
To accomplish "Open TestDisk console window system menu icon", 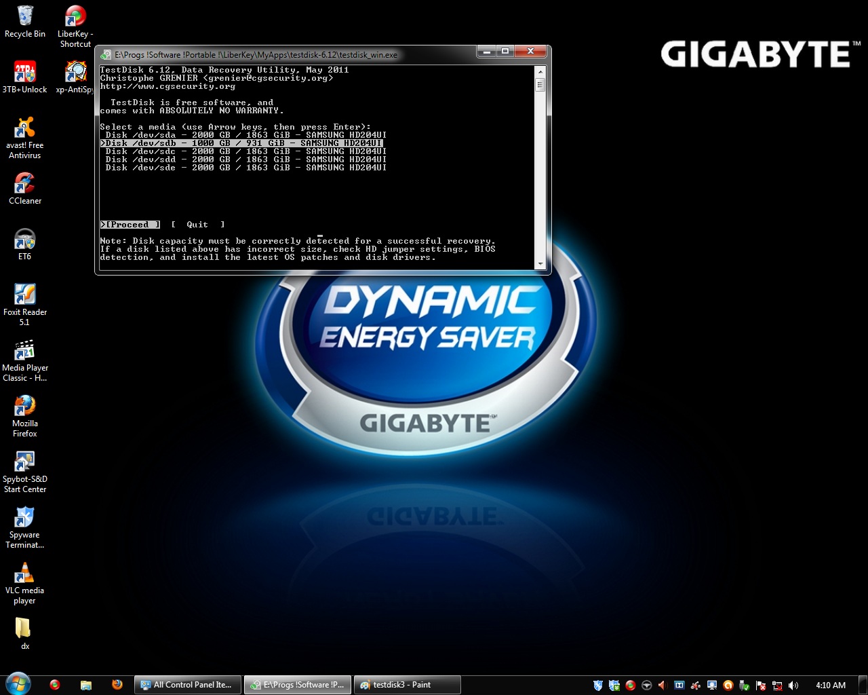I will pyautogui.click(x=106, y=55).
